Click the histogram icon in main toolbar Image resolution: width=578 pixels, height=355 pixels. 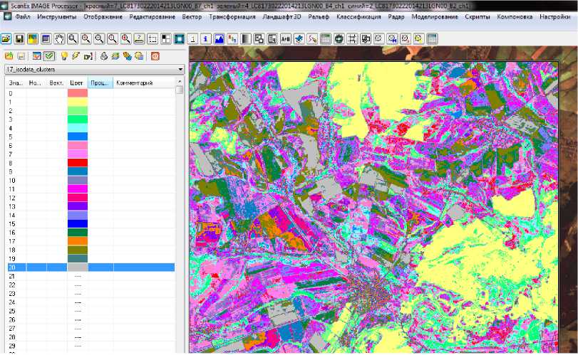pyautogui.click(x=220, y=38)
